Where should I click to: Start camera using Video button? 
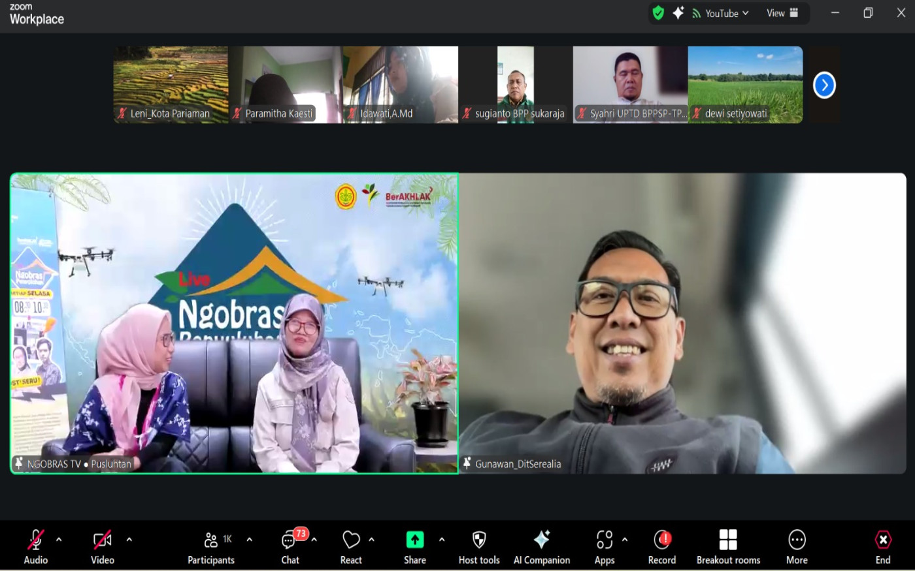102,546
